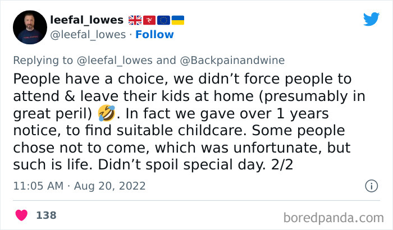This screenshot has width=393, height=230.
Task: Click the EU flag emoji
Action: (163, 20)
